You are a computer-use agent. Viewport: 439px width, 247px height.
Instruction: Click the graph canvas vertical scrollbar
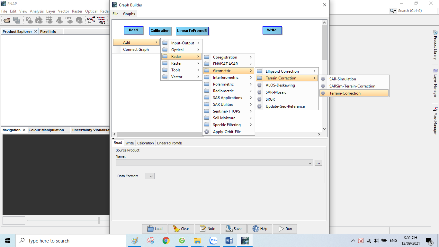tap(324, 42)
